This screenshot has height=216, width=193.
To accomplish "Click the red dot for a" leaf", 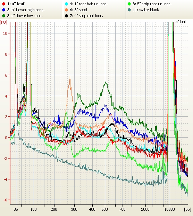I will coord(3,4).
